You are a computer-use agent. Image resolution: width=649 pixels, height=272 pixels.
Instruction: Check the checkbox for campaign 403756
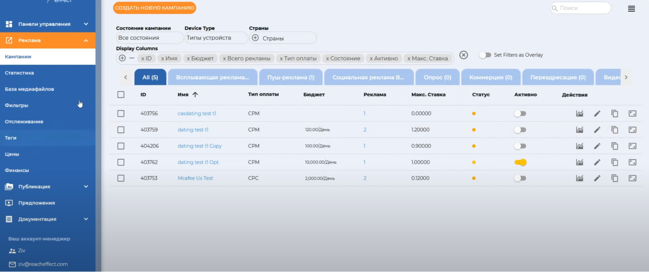coord(121,113)
